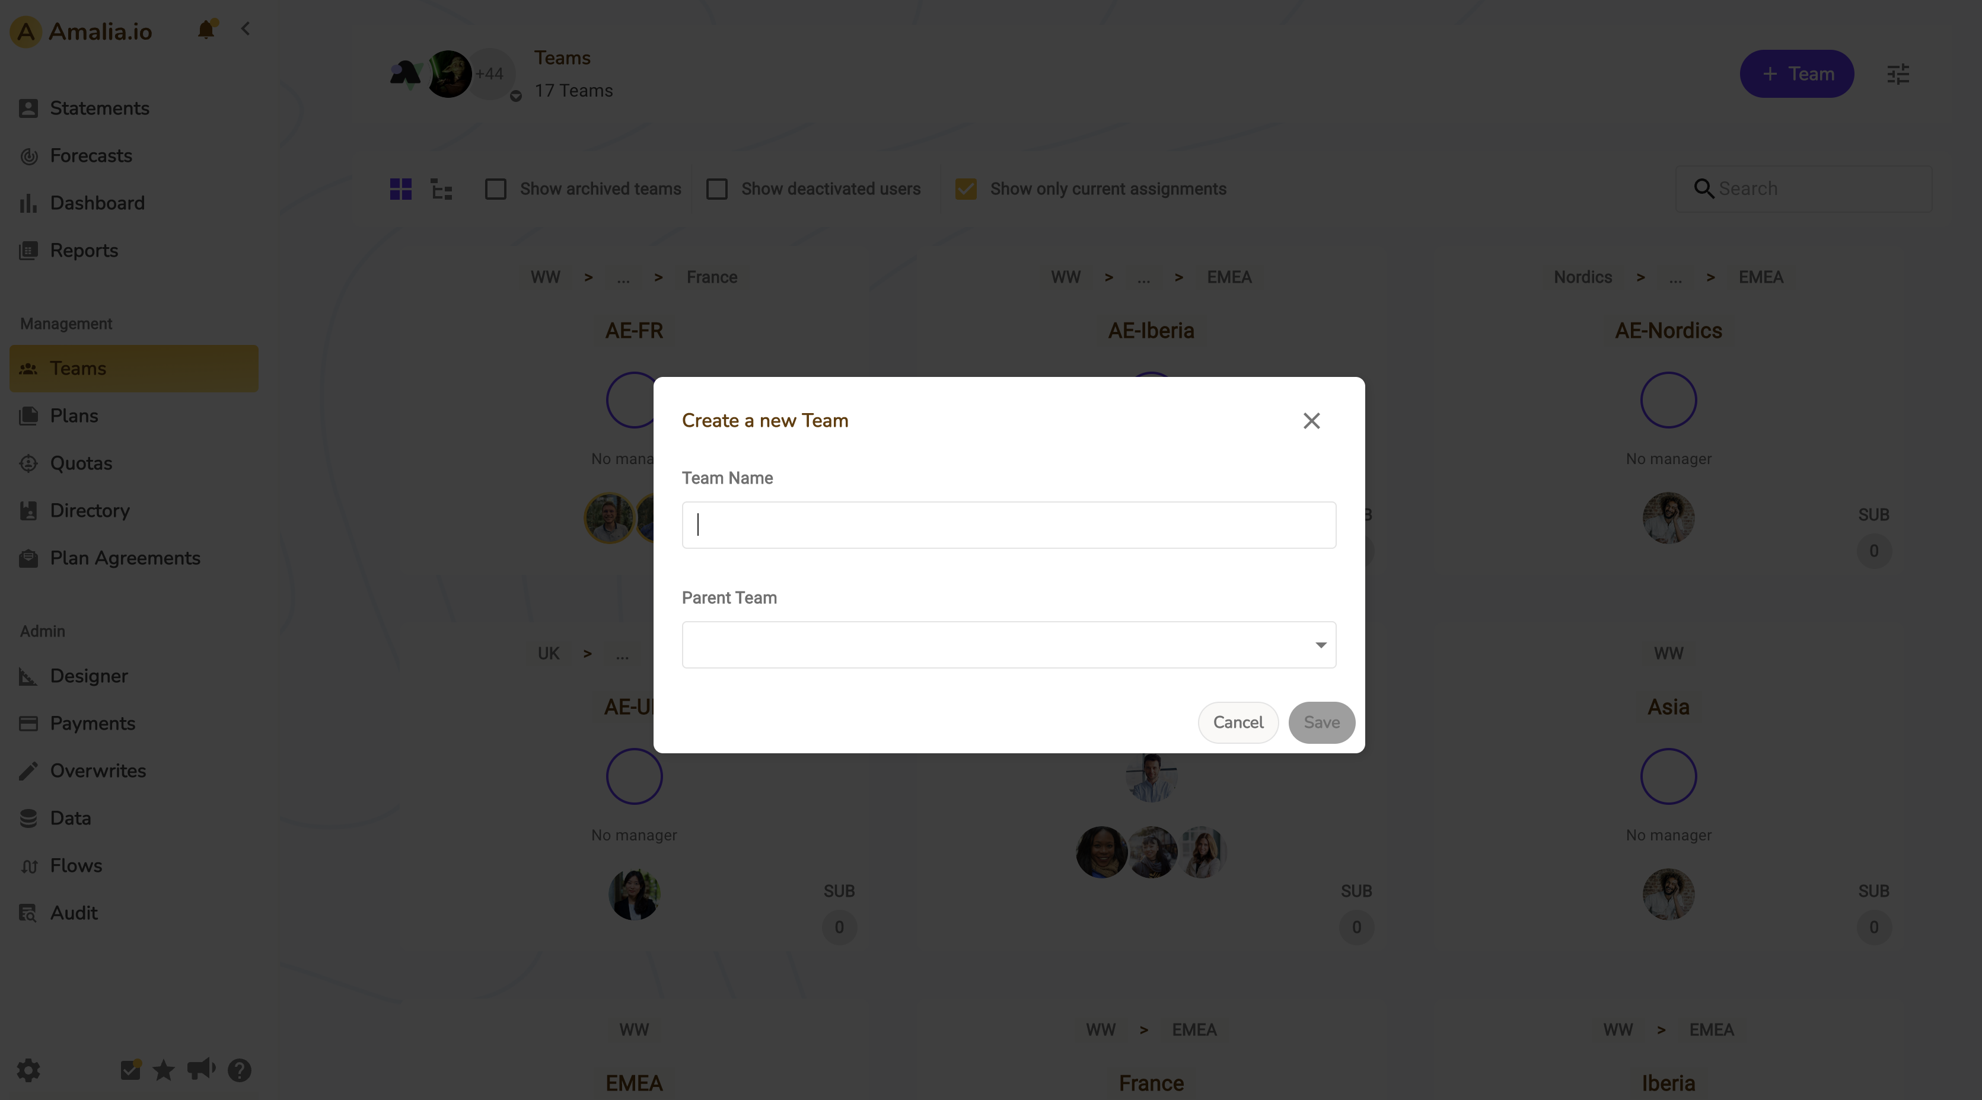The width and height of the screenshot is (1982, 1100).
Task: Open the filter settings sliders icon
Action: pos(1898,74)
